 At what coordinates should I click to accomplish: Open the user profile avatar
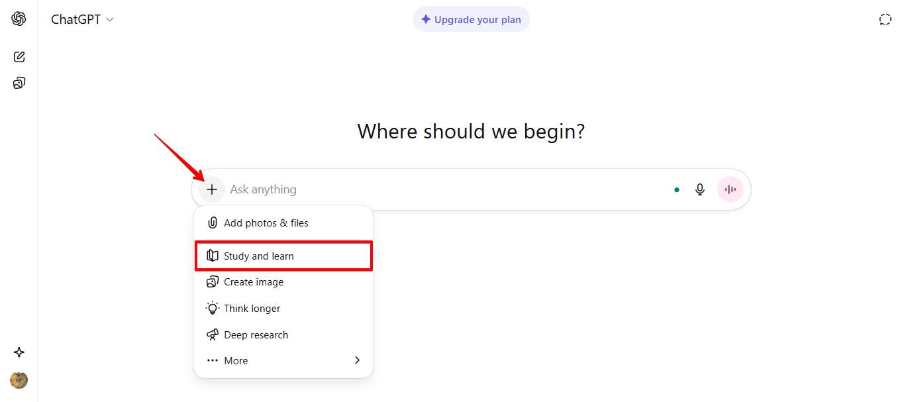19,380
